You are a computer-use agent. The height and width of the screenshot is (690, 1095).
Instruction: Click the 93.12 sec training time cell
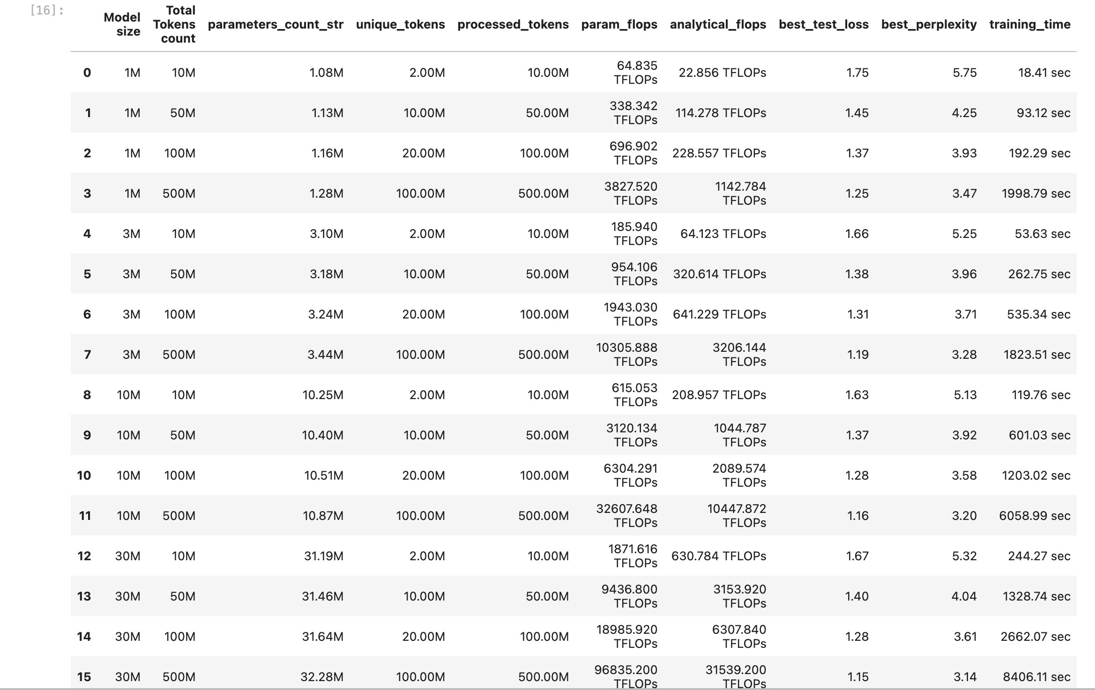tap(1043, 113)
